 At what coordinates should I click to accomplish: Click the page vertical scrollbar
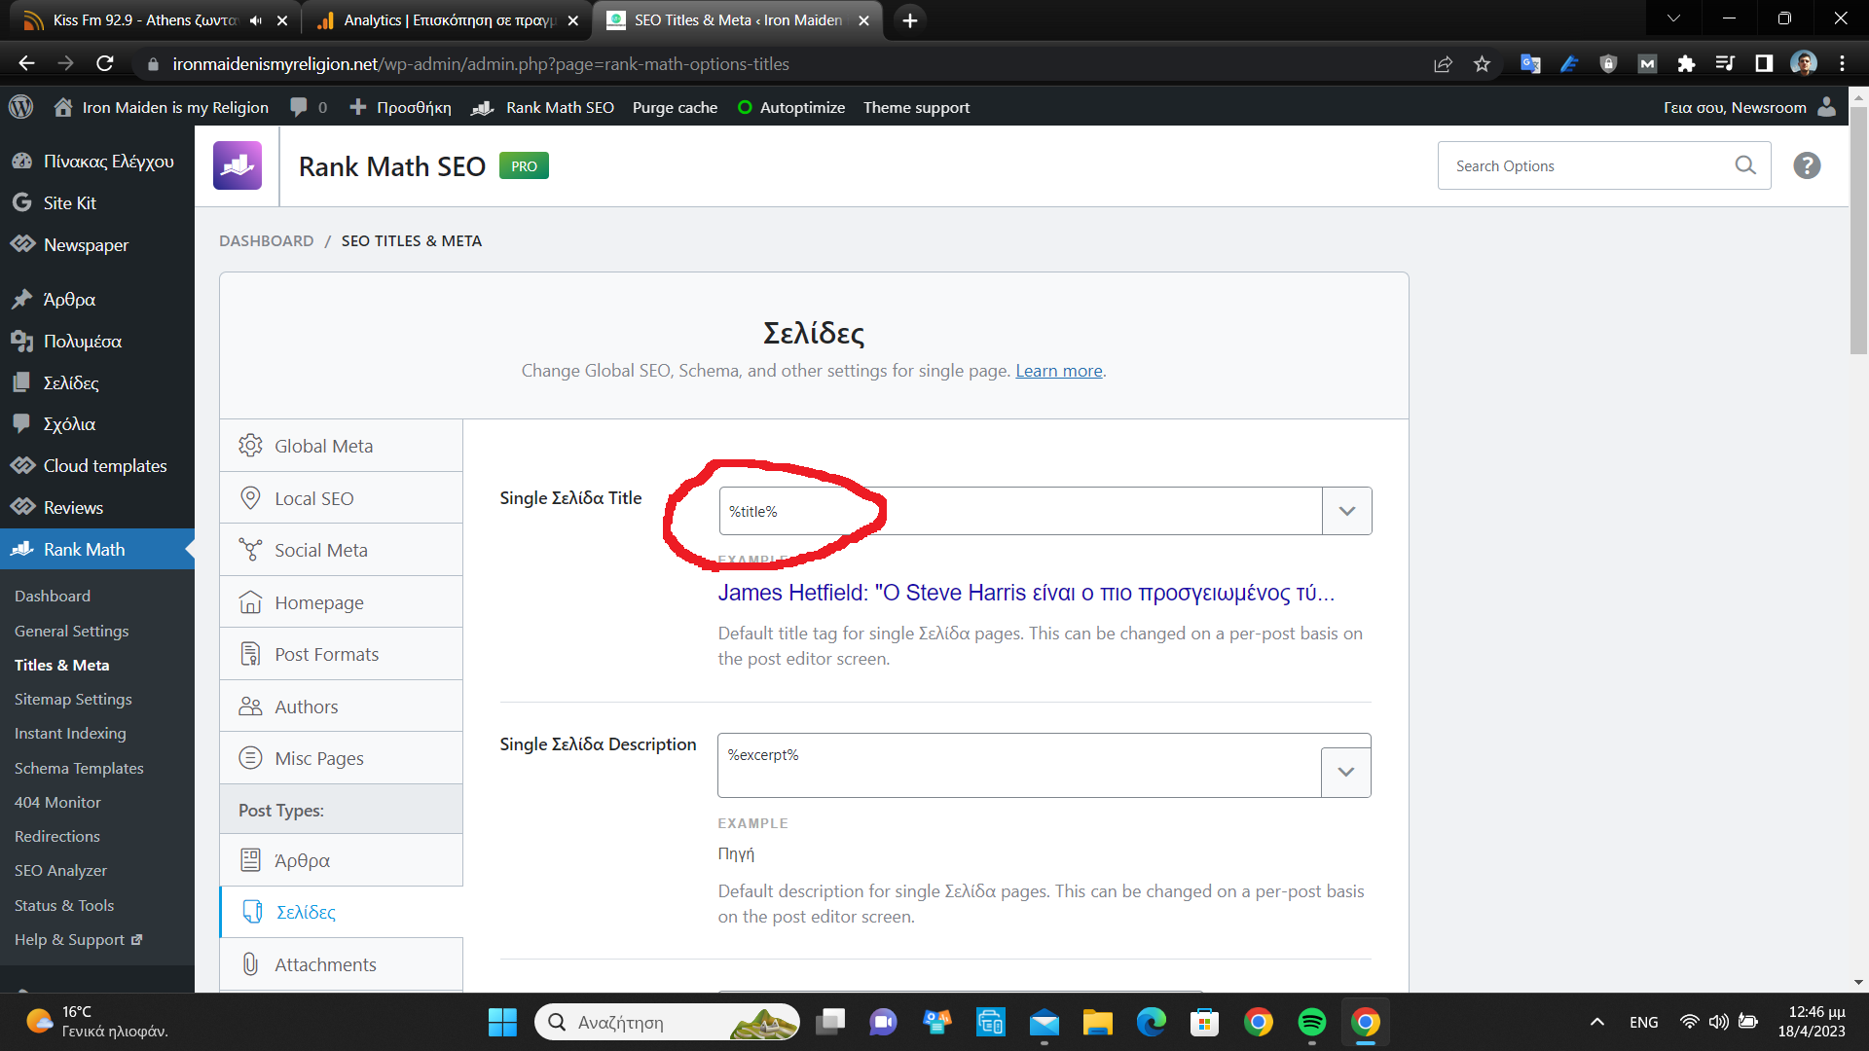click(x=1858, y=232)
